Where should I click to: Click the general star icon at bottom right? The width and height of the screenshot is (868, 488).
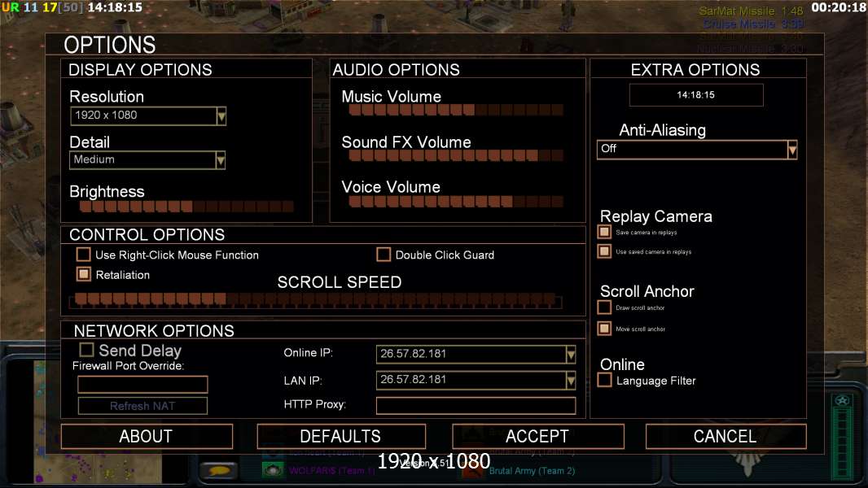pyautogui.click(x=842, y=400)
